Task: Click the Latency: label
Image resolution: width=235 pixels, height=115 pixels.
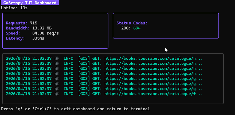Action: pyautogui.click(x=15, y=38)
